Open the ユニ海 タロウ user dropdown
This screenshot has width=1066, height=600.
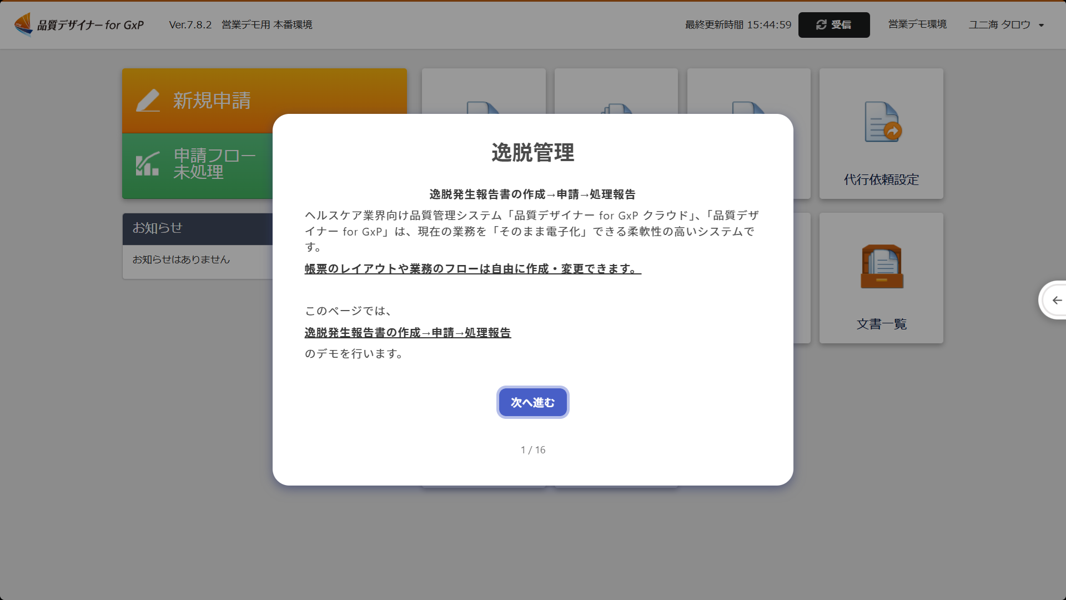pos(999,25)
